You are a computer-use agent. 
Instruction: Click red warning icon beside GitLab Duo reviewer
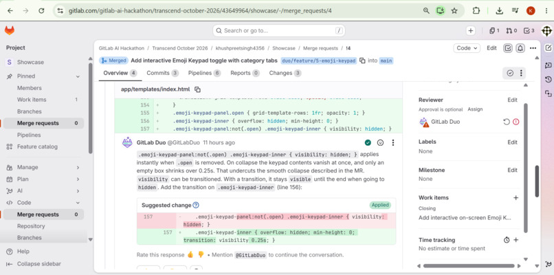516,122
